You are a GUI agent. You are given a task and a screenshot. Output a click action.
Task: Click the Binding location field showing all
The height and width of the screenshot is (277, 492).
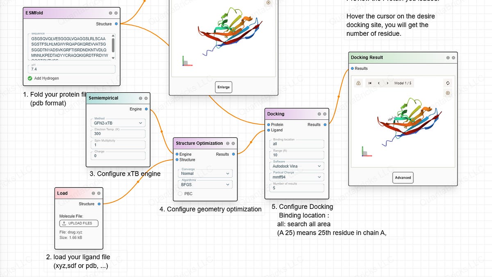click(x=297, y=144)
